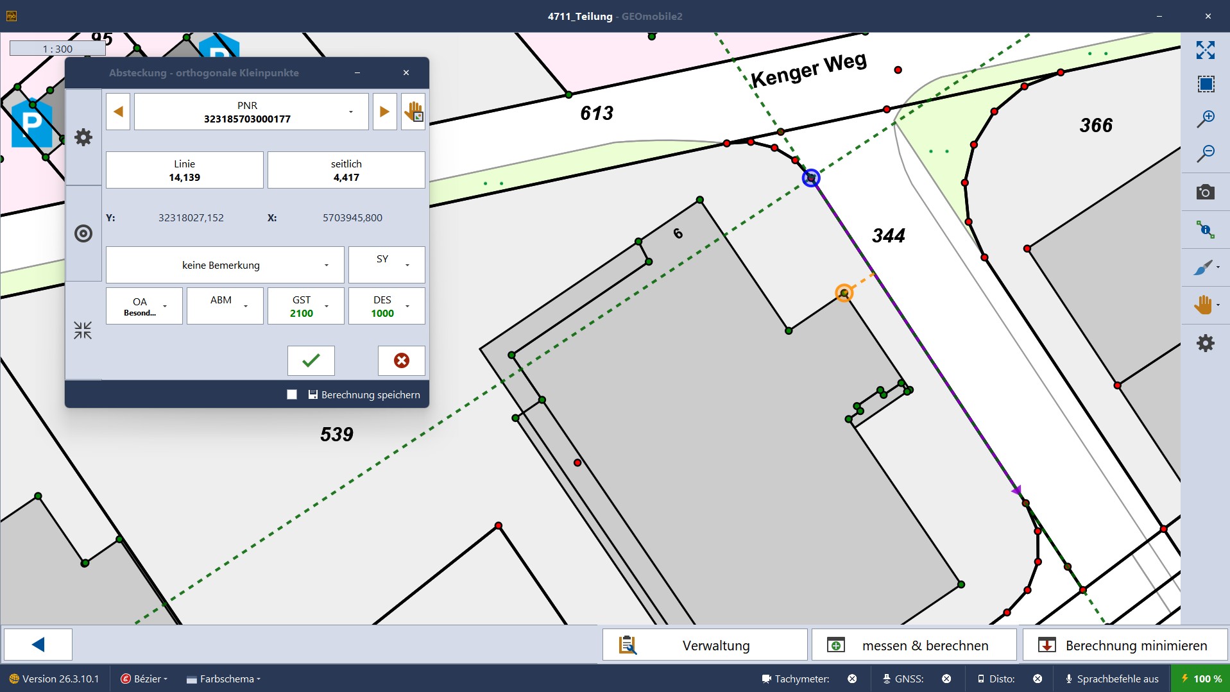Screen dimensions: 1230x692
Task: Select the pan hand tool in sidebar
Action: (1203, 305)
